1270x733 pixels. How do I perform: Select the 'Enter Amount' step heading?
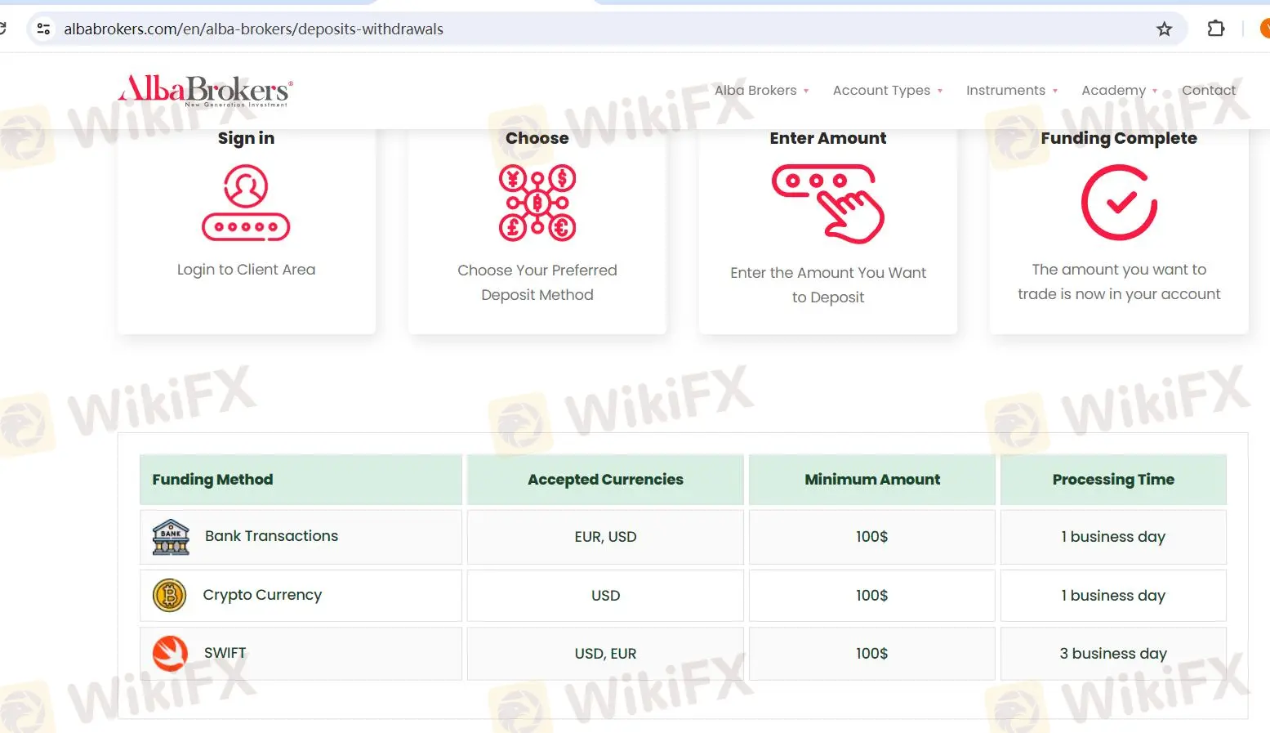828,138
